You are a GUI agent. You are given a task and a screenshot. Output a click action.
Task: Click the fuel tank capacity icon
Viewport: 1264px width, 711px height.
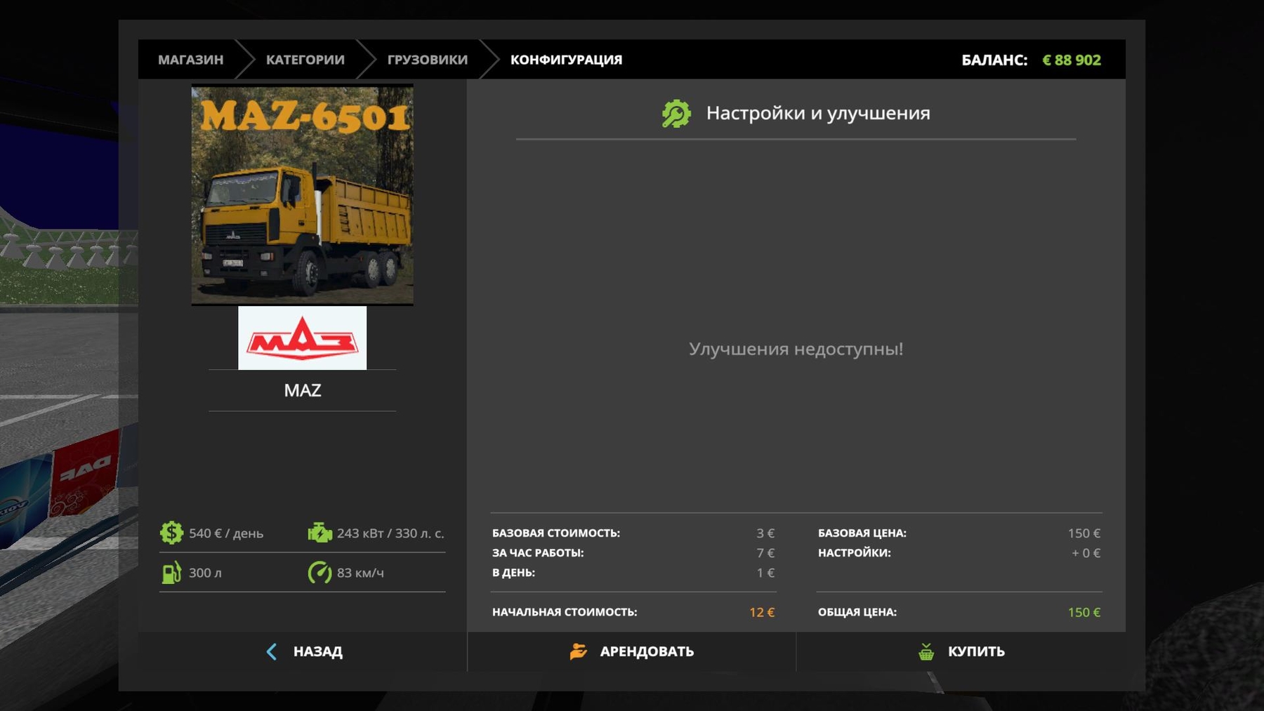pyautogui.click(x=171, y=573)
